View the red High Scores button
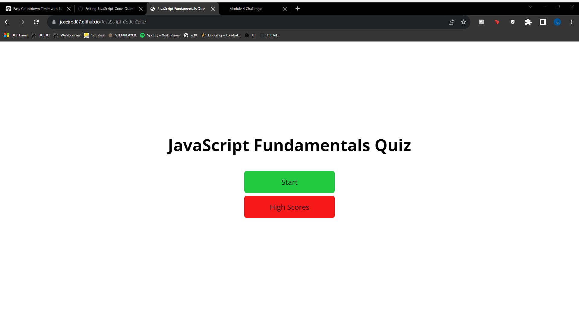Viewport: 579px width, 313px height. 289,207
